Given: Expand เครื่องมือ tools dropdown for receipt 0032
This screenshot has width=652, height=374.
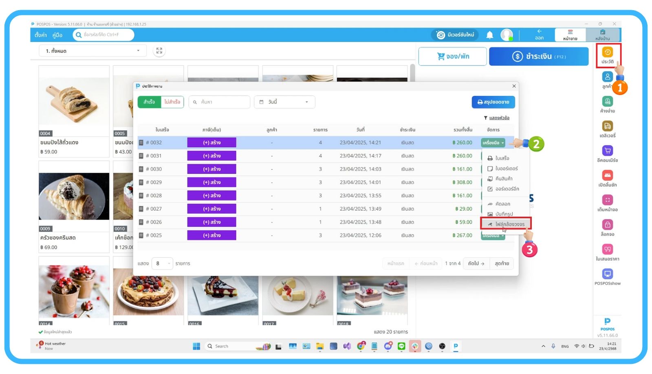Looking at the screenshot, I should coord(493,143).
